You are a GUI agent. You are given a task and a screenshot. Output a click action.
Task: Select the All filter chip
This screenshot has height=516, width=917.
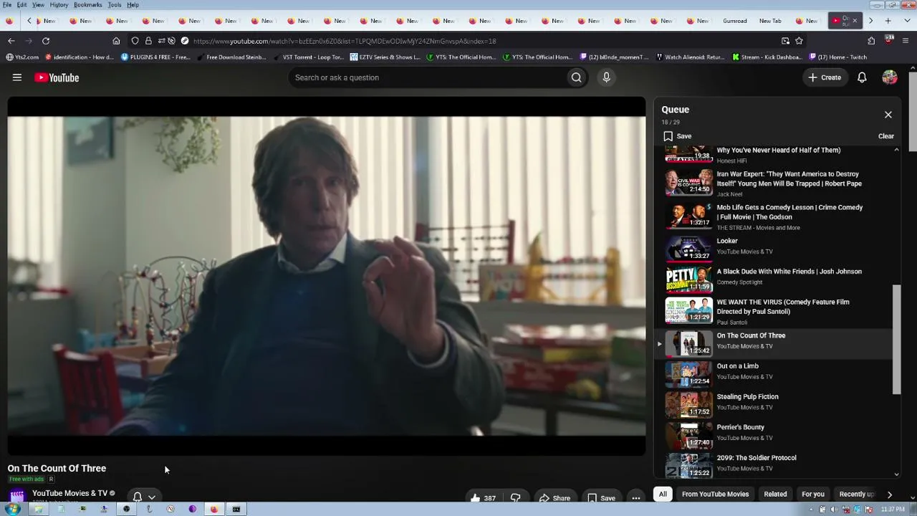coord(663,494)
